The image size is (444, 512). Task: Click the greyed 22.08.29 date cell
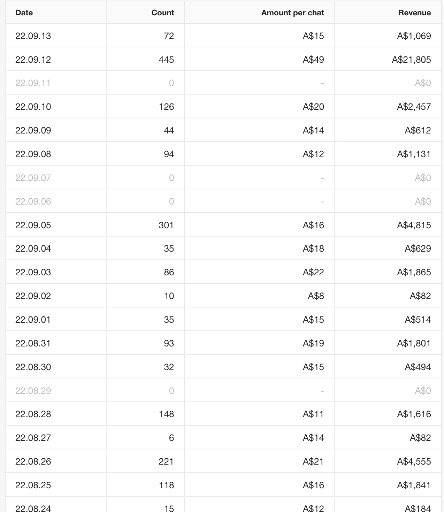[x=33, y=391]
